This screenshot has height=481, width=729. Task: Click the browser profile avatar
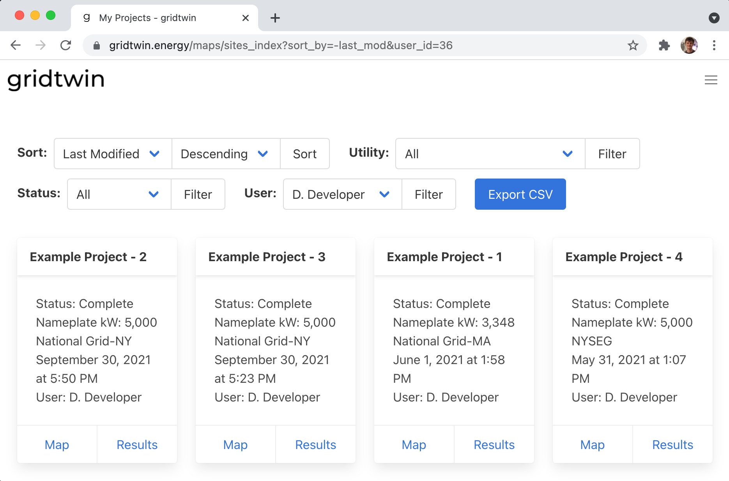tap(689, 45)
